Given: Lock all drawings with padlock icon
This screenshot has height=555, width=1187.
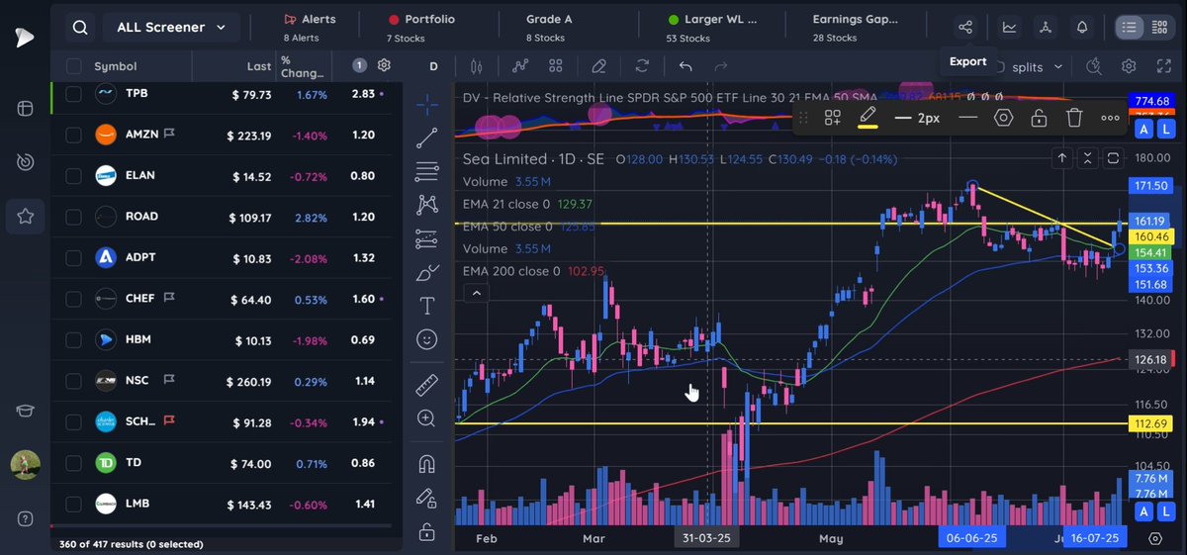Looking at the screenshot, I should click(x=427, y=531).
